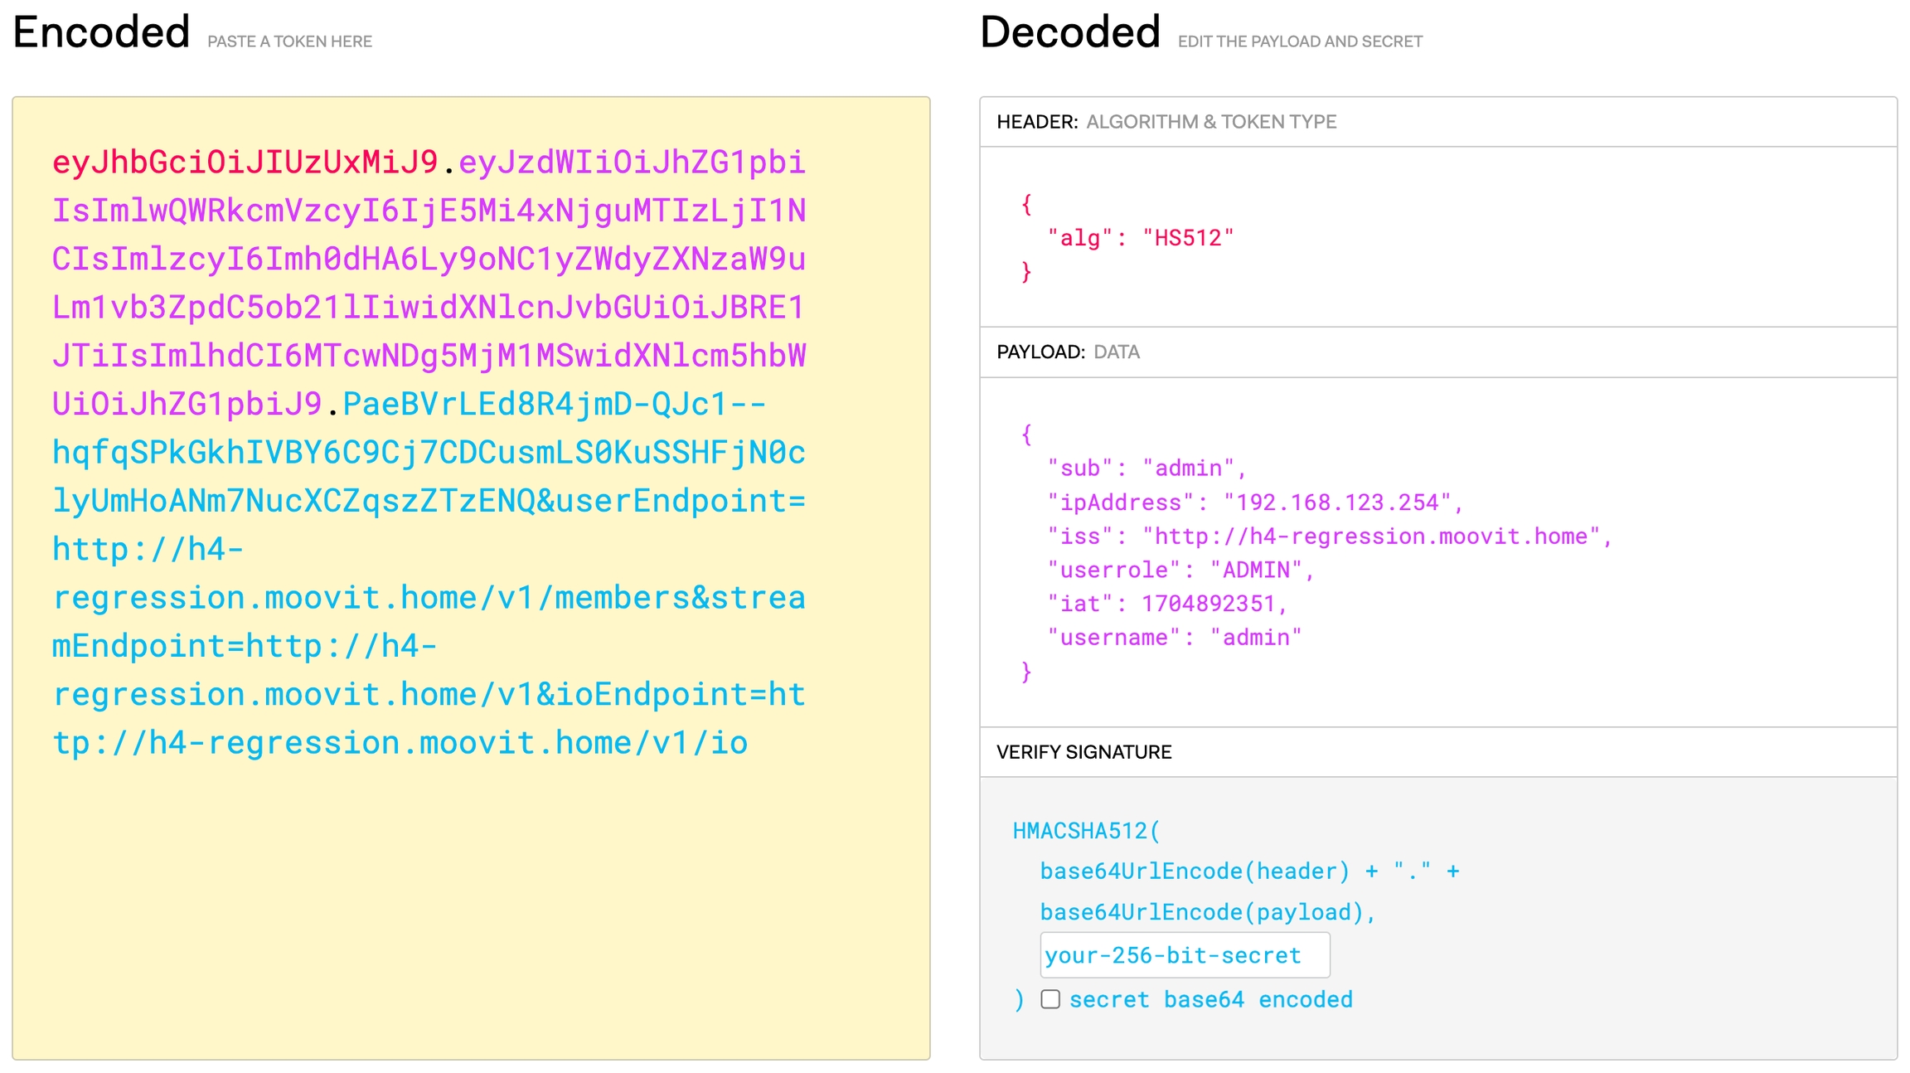This screenshot has height=1073, width=1910.
Task: Check the secret base64 encoded checkbox
Action: 1050,999
